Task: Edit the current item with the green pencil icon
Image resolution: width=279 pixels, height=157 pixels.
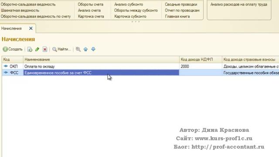Action: (x=37, y=49)
